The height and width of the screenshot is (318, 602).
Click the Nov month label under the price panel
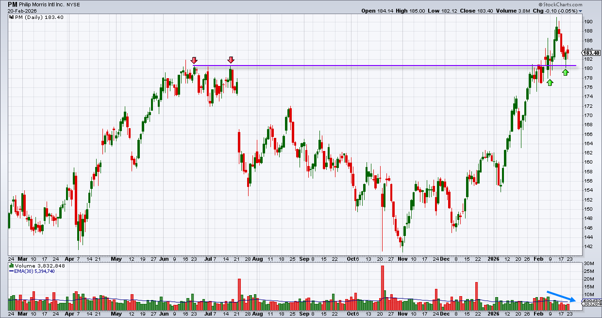402,259
